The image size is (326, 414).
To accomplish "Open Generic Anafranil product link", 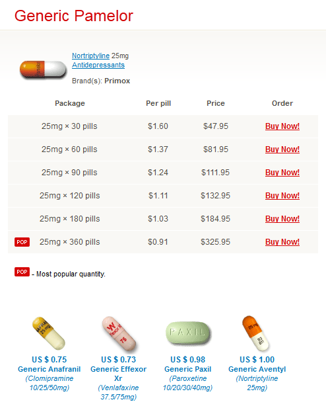I will [49, 369].
